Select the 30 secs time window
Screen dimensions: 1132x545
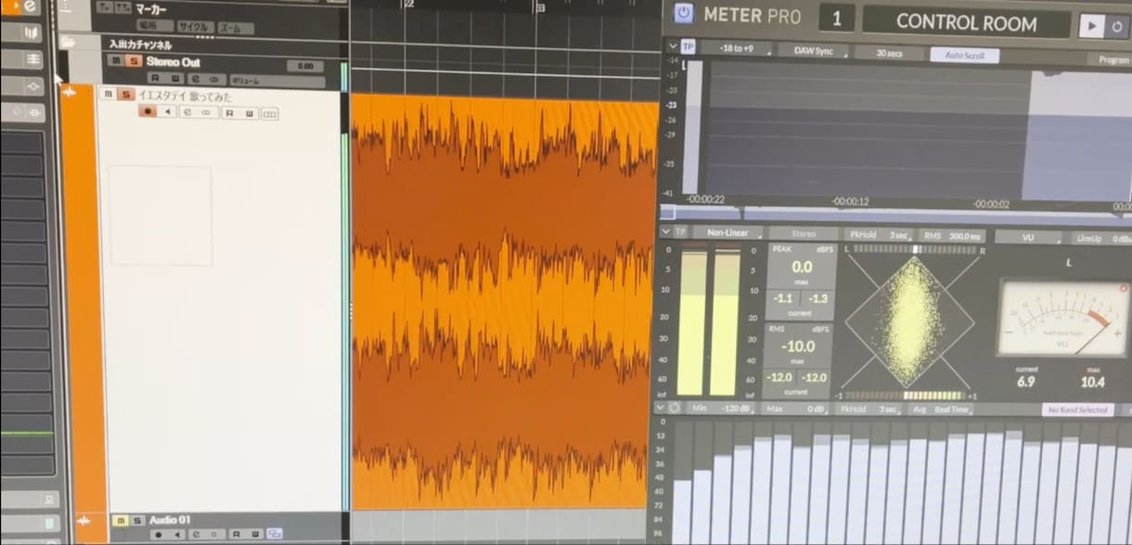[889, 53]
